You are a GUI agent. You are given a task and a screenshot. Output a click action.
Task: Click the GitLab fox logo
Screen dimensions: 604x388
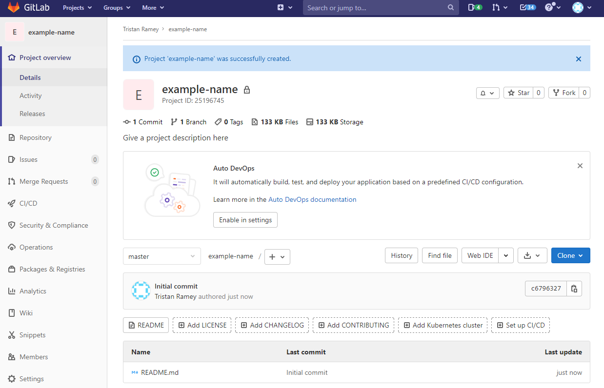14,8
